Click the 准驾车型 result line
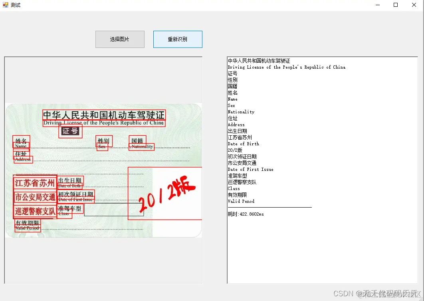This screenshot has height=301, width=424. click(238, 176)
